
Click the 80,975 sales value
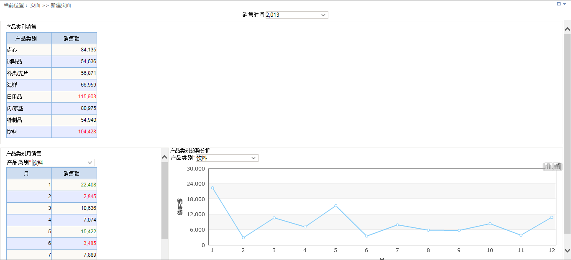tap(88, 108)
